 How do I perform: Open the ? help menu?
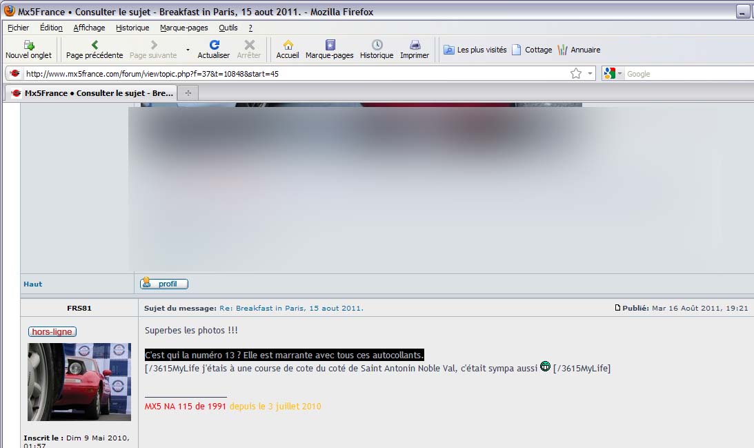click(x=250, y=28)
